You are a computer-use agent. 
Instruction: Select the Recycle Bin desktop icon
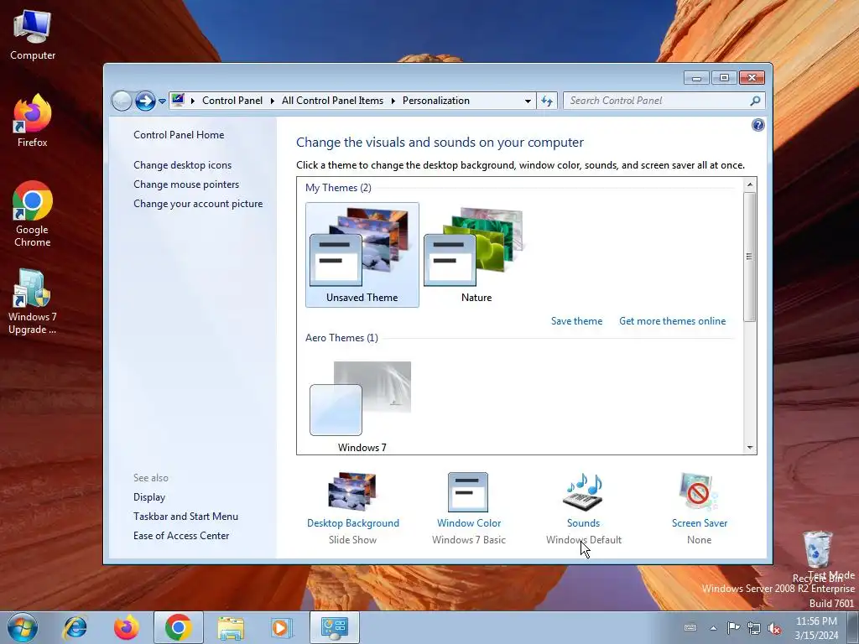817,556
